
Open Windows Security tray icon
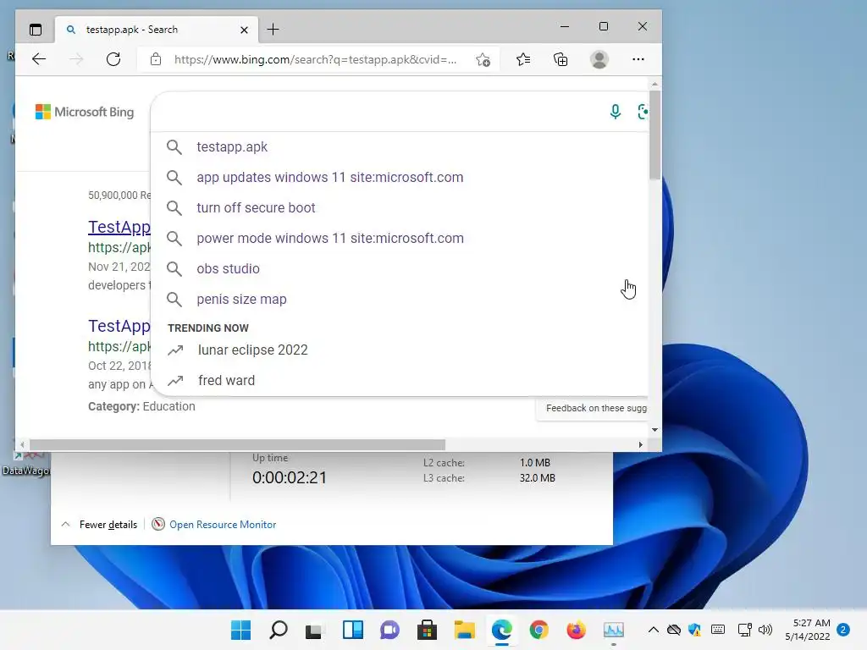695,630
